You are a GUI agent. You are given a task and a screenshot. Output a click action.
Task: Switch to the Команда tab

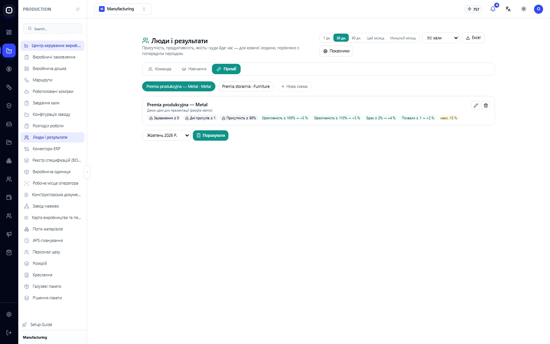160,69
